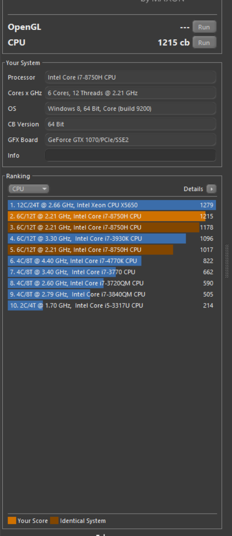Select your score entry with 1215
232x536 pixels.
click(112, 216)
